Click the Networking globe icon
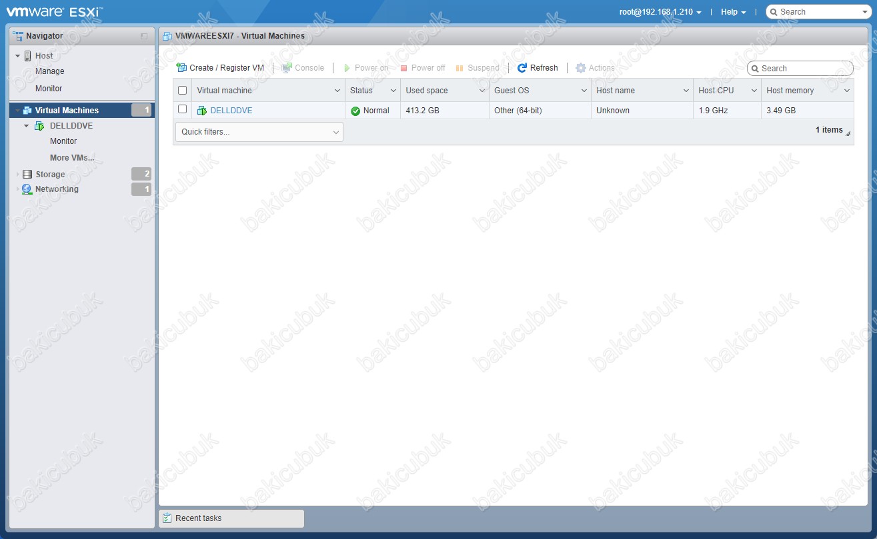 (27, 189)
